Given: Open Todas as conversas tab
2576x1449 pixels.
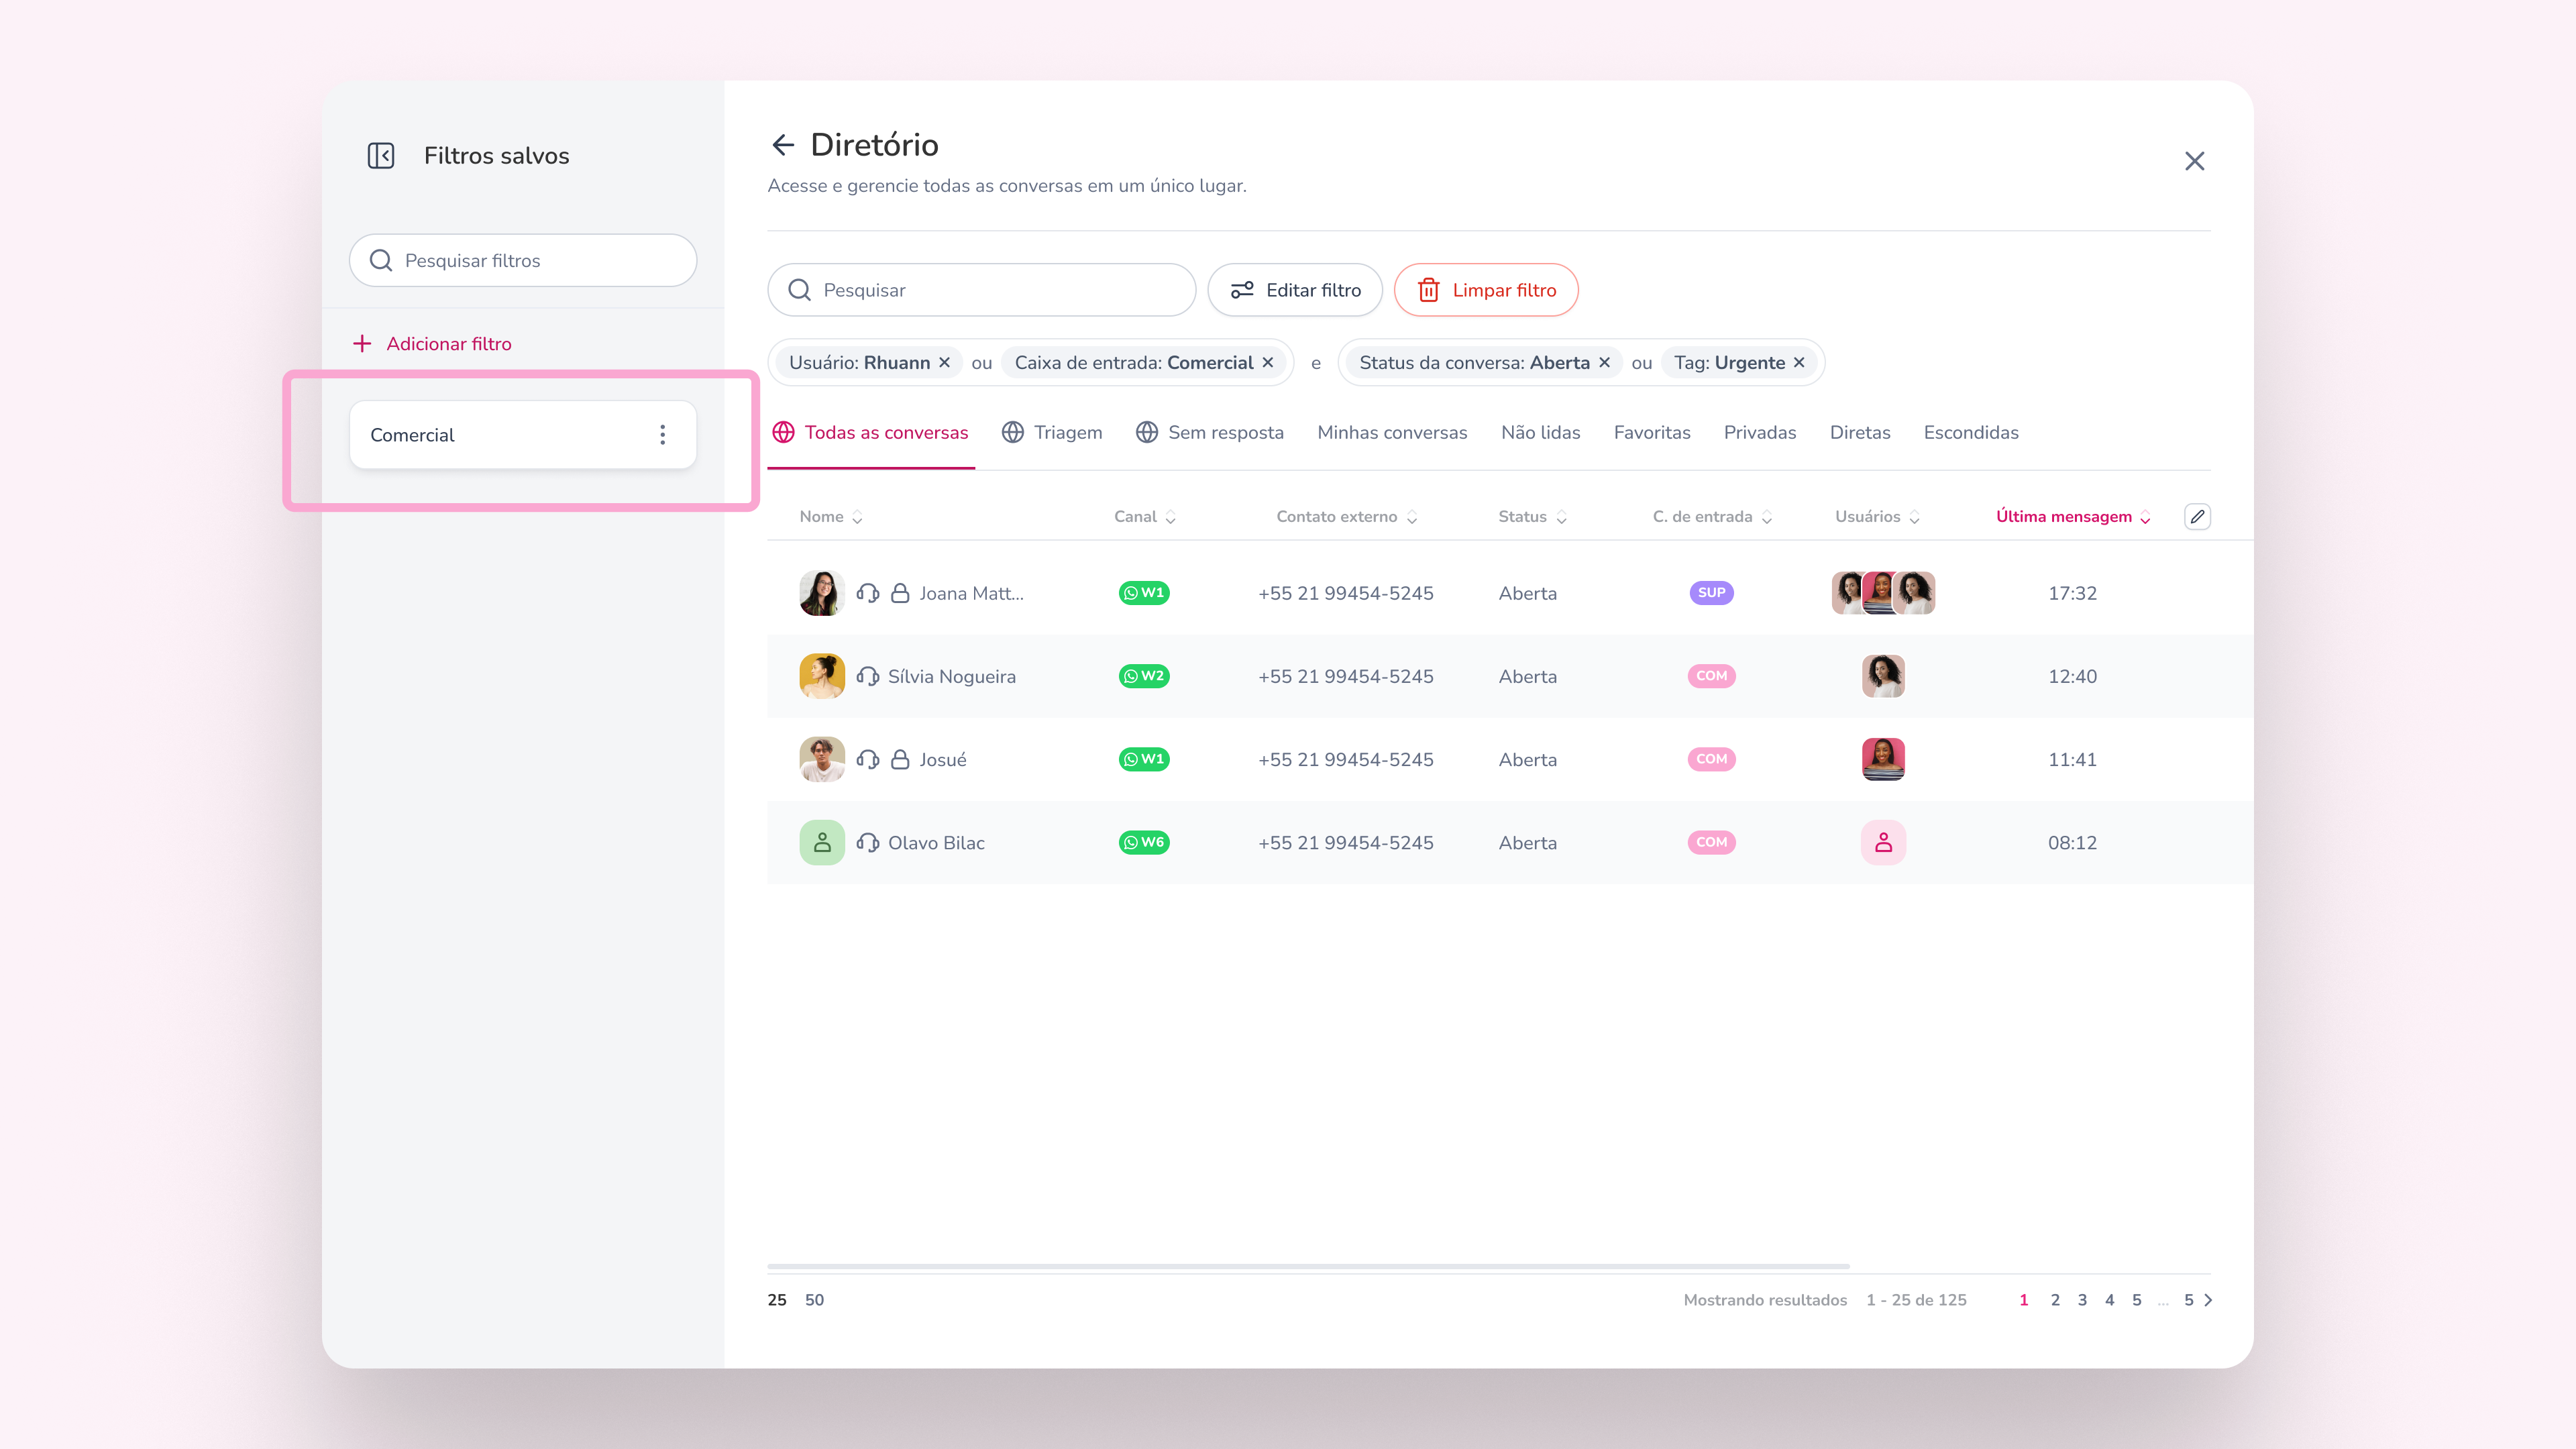Looking at the screenshot, I should tap(870, 432).
